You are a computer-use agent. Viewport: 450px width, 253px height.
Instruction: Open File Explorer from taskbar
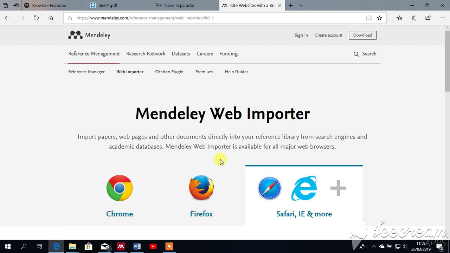pyautogui.click(x=72, y=246)
